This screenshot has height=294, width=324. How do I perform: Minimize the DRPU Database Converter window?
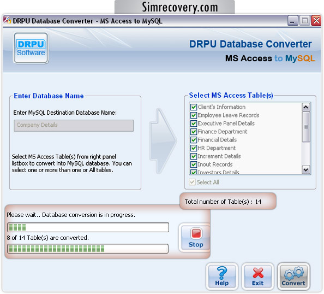(292, 21)
